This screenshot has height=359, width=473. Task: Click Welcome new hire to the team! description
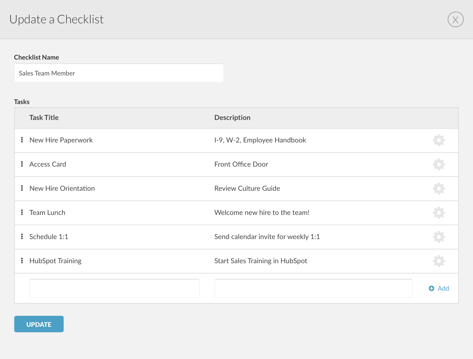(x=262, y=212)
